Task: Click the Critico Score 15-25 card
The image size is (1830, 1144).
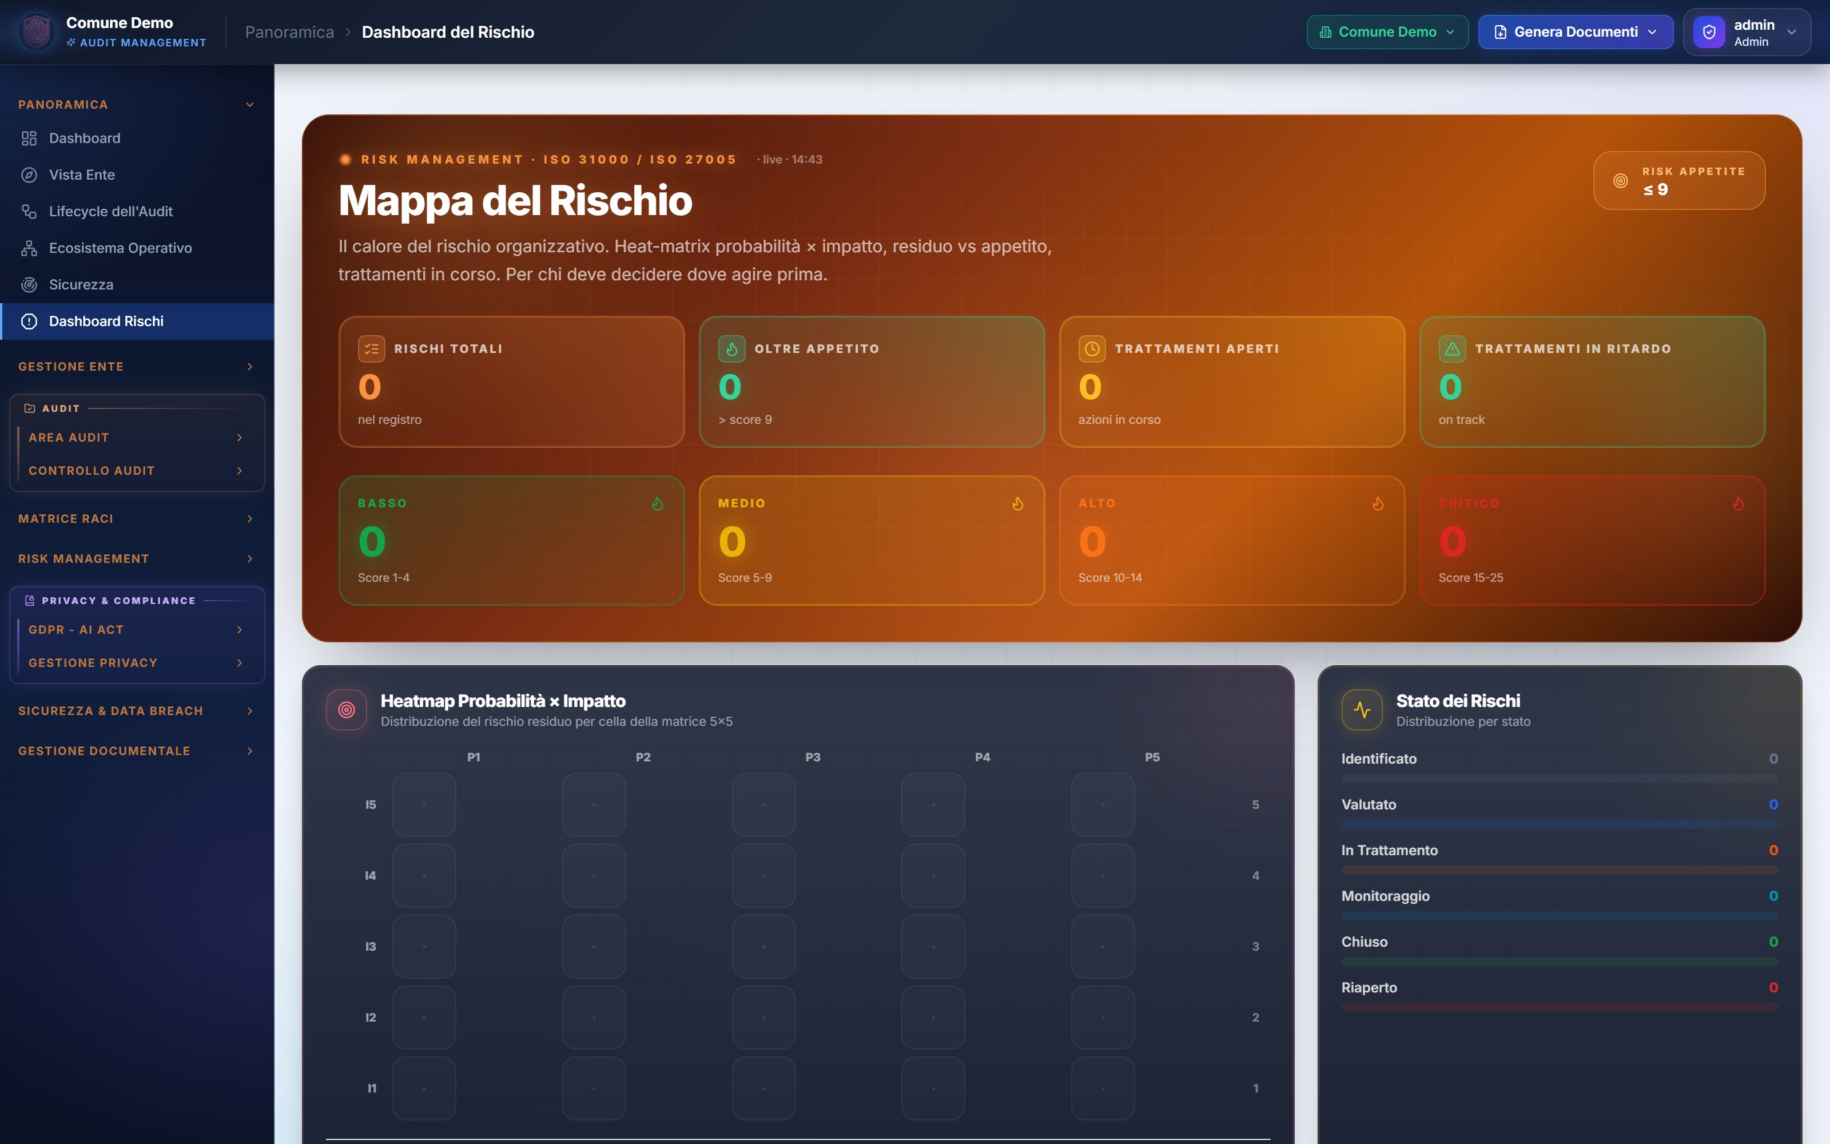Action: click(x=1592, y=540)
